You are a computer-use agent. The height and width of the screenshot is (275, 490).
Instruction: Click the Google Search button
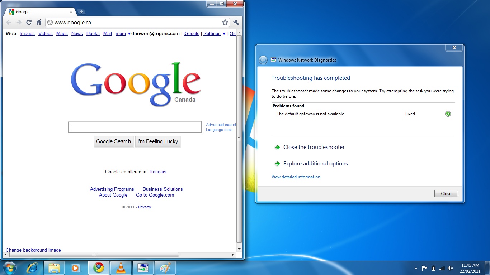pyautogui.click(x=113, y=141)
